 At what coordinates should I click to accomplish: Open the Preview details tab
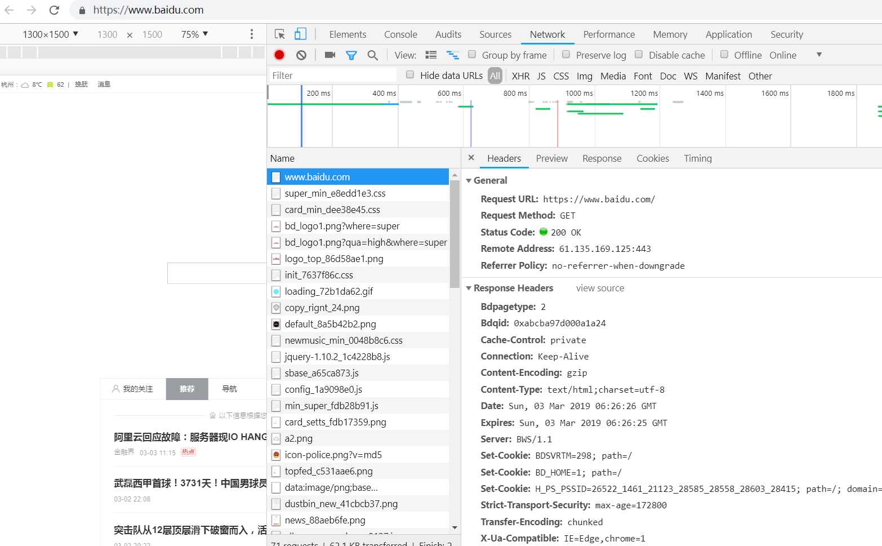click(552, 158)
